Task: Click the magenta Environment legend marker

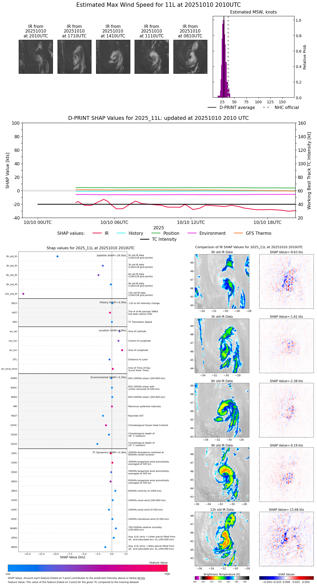Action: pyautogui.click(x=192, y=233)
